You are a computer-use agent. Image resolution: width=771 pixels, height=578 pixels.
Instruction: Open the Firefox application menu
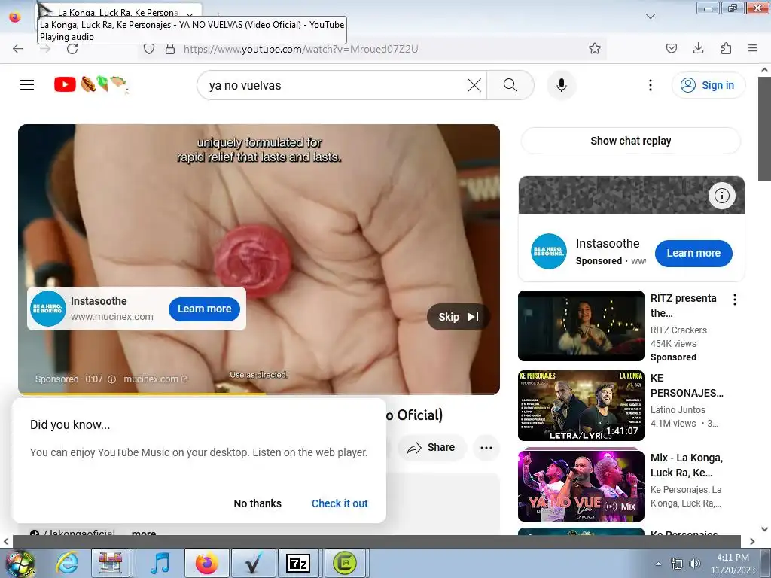pos(752,48)
